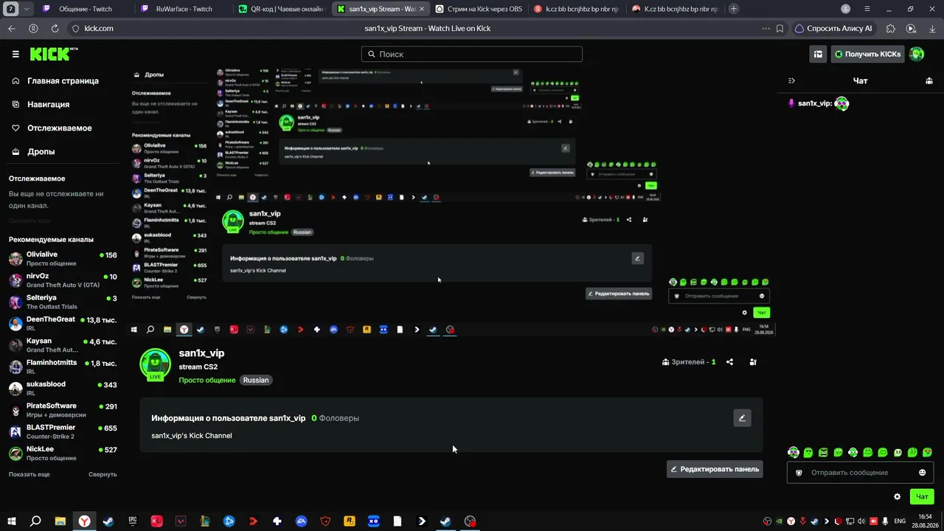944x531 pixels.
Task: Collapse recommended channels with Свернуть
Action: (x=103, y=474)
